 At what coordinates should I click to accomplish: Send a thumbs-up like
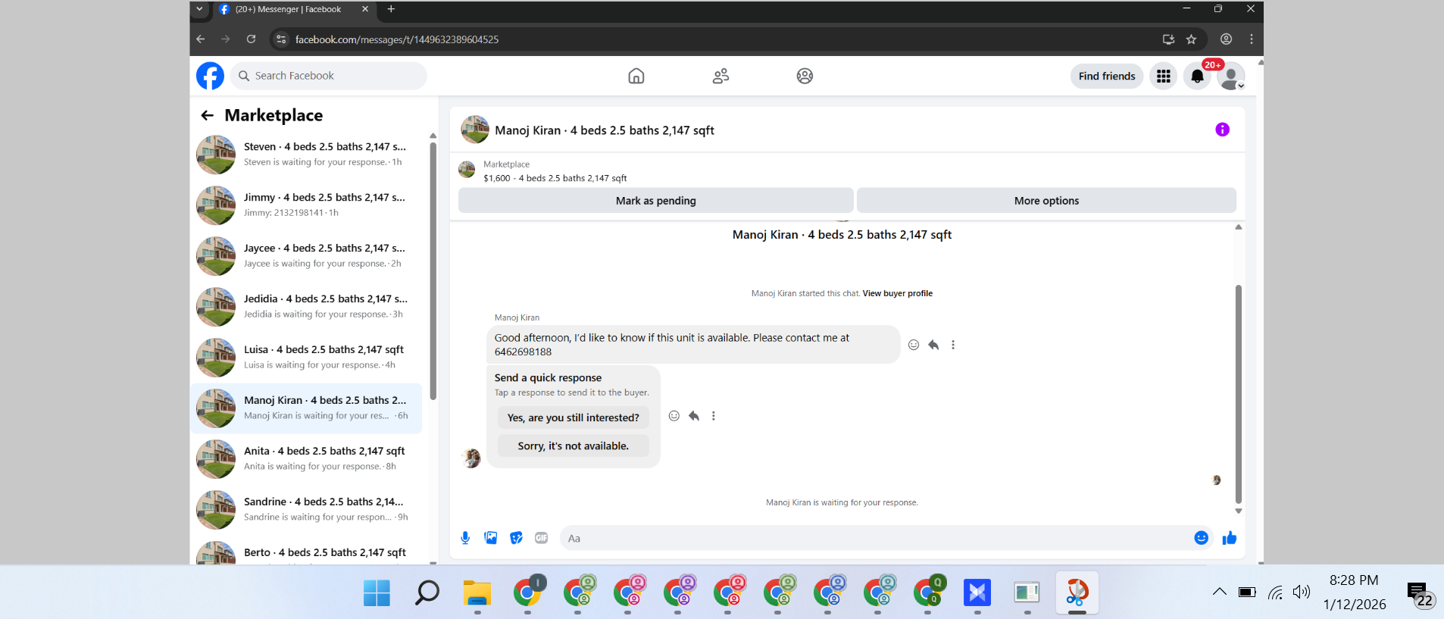[x=1229, y=538]
